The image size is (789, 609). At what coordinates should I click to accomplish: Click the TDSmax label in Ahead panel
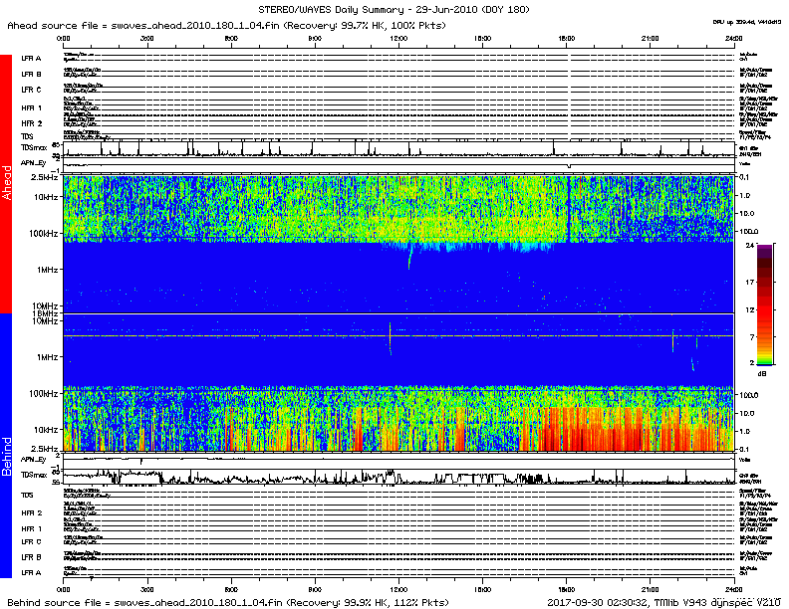(x=32, y=147)
